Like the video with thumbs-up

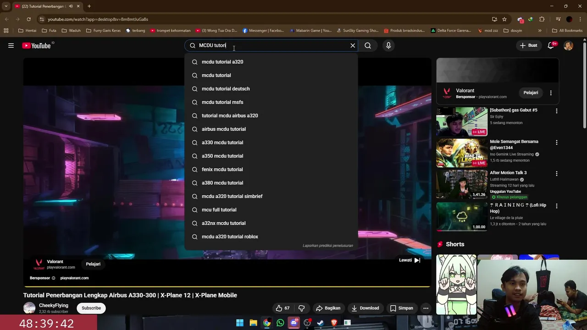click(283, 308)
